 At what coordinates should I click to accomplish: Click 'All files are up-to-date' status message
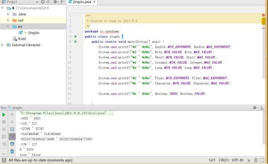click(x=41, y=160)
